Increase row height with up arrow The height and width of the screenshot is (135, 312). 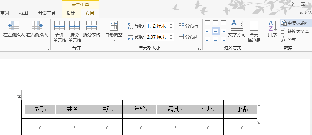(x=171, y=24)
